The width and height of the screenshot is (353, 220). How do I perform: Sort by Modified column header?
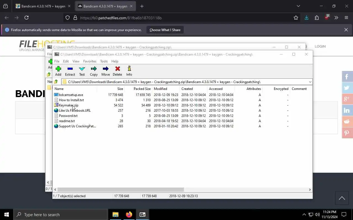point(166,89)
